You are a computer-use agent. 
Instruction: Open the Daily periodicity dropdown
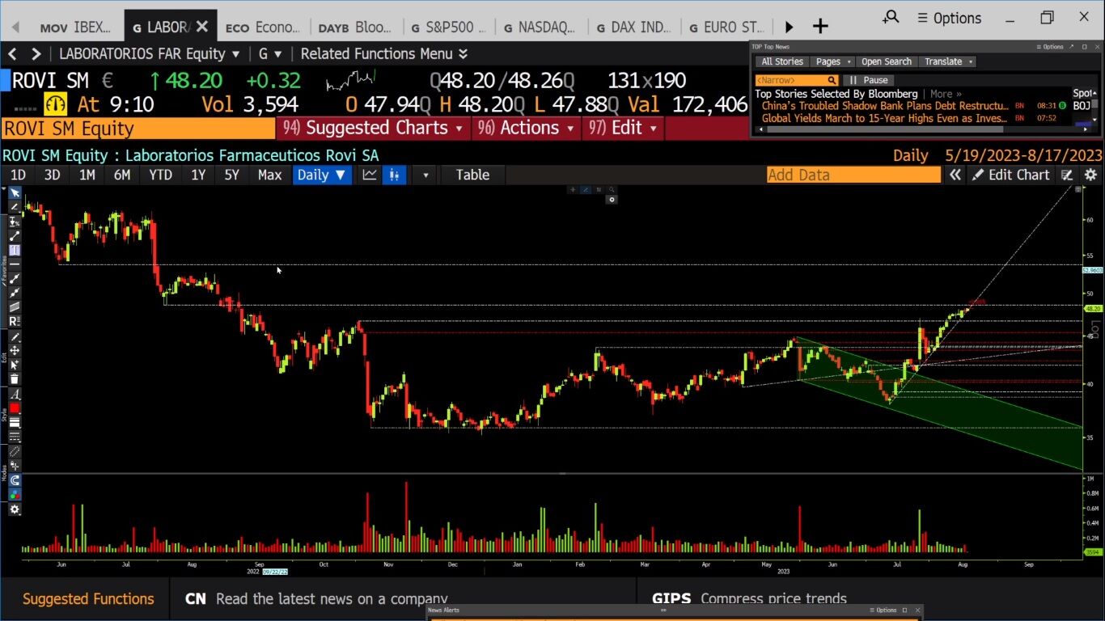tap(322, 175)
